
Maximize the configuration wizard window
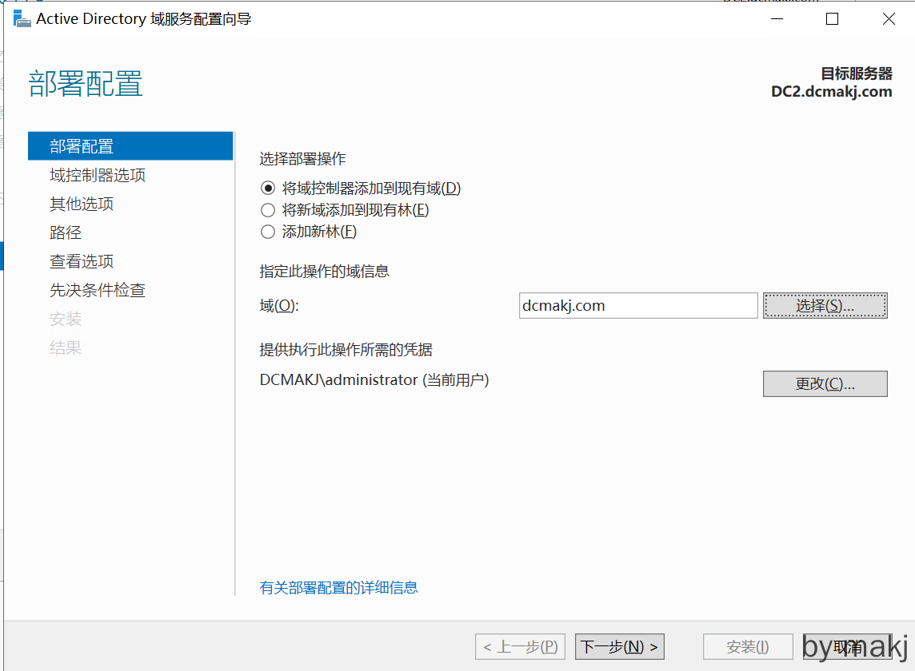[x=832, y=19]
